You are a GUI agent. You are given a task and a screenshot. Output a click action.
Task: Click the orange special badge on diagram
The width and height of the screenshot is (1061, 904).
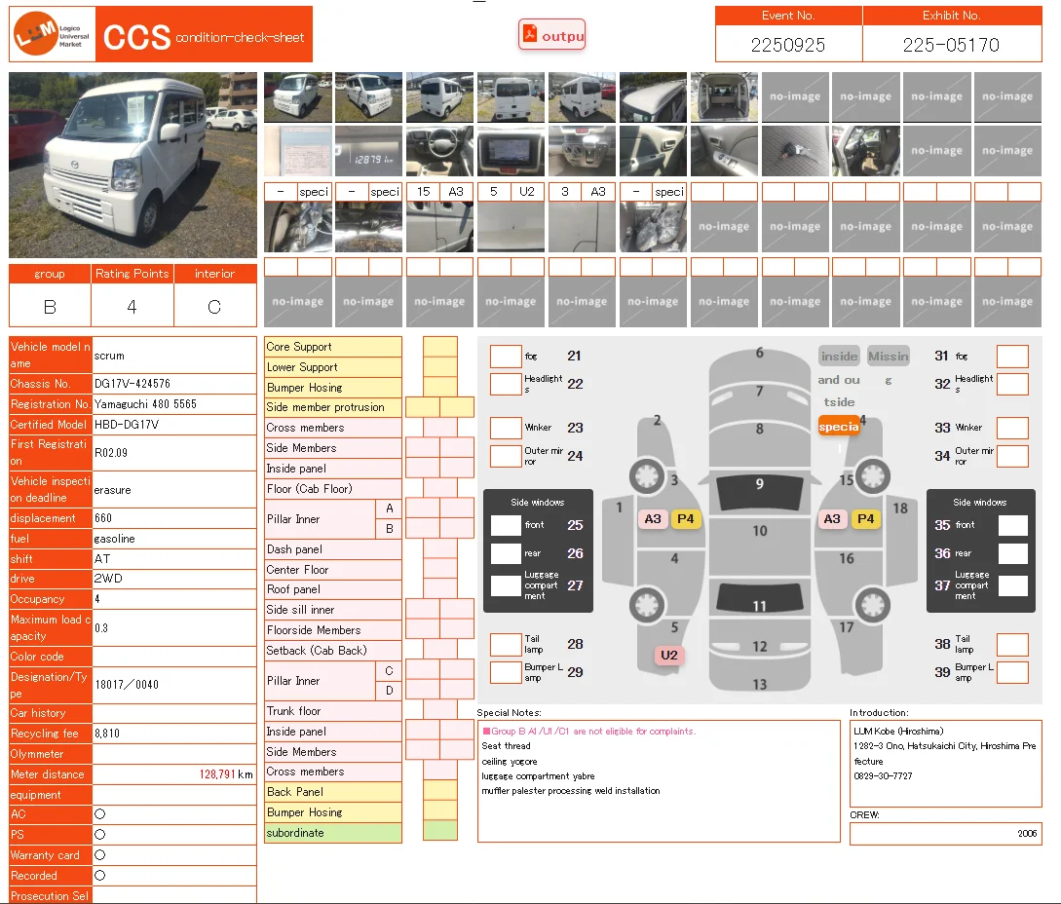(x=838, y=427)
